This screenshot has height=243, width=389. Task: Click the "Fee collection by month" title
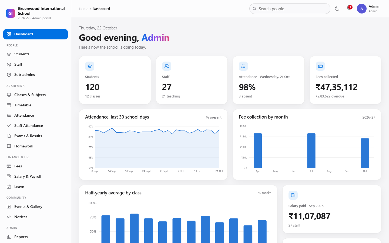pos(263,117)
